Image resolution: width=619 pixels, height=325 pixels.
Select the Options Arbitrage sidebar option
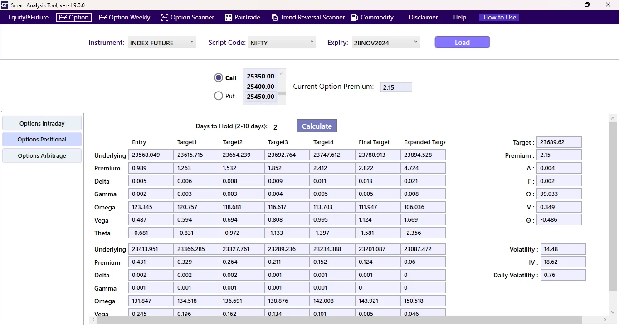pyautogui.click(x=42, y=155)
